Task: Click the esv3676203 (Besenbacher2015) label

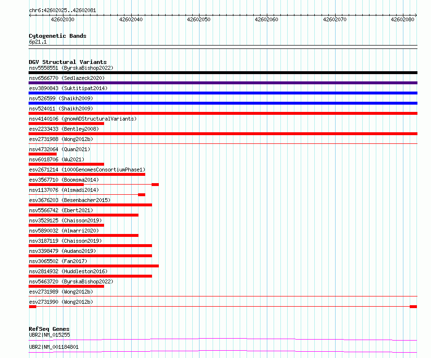Action: (x=70, y=200)
